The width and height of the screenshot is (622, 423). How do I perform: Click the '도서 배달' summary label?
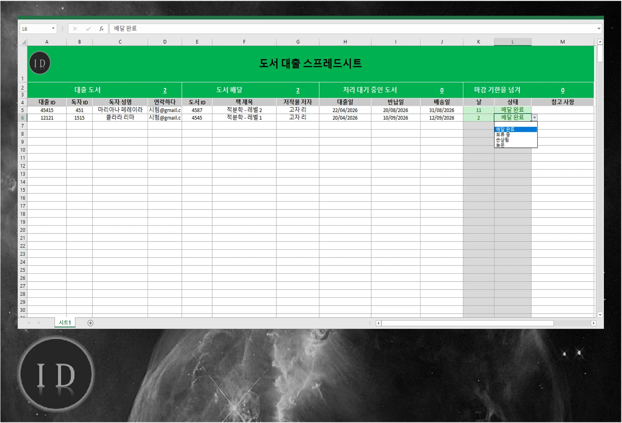(x=230, y=90)
